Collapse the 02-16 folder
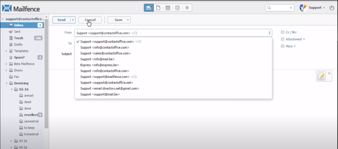The height and width of the screenshot is (149, 338). 11,90
